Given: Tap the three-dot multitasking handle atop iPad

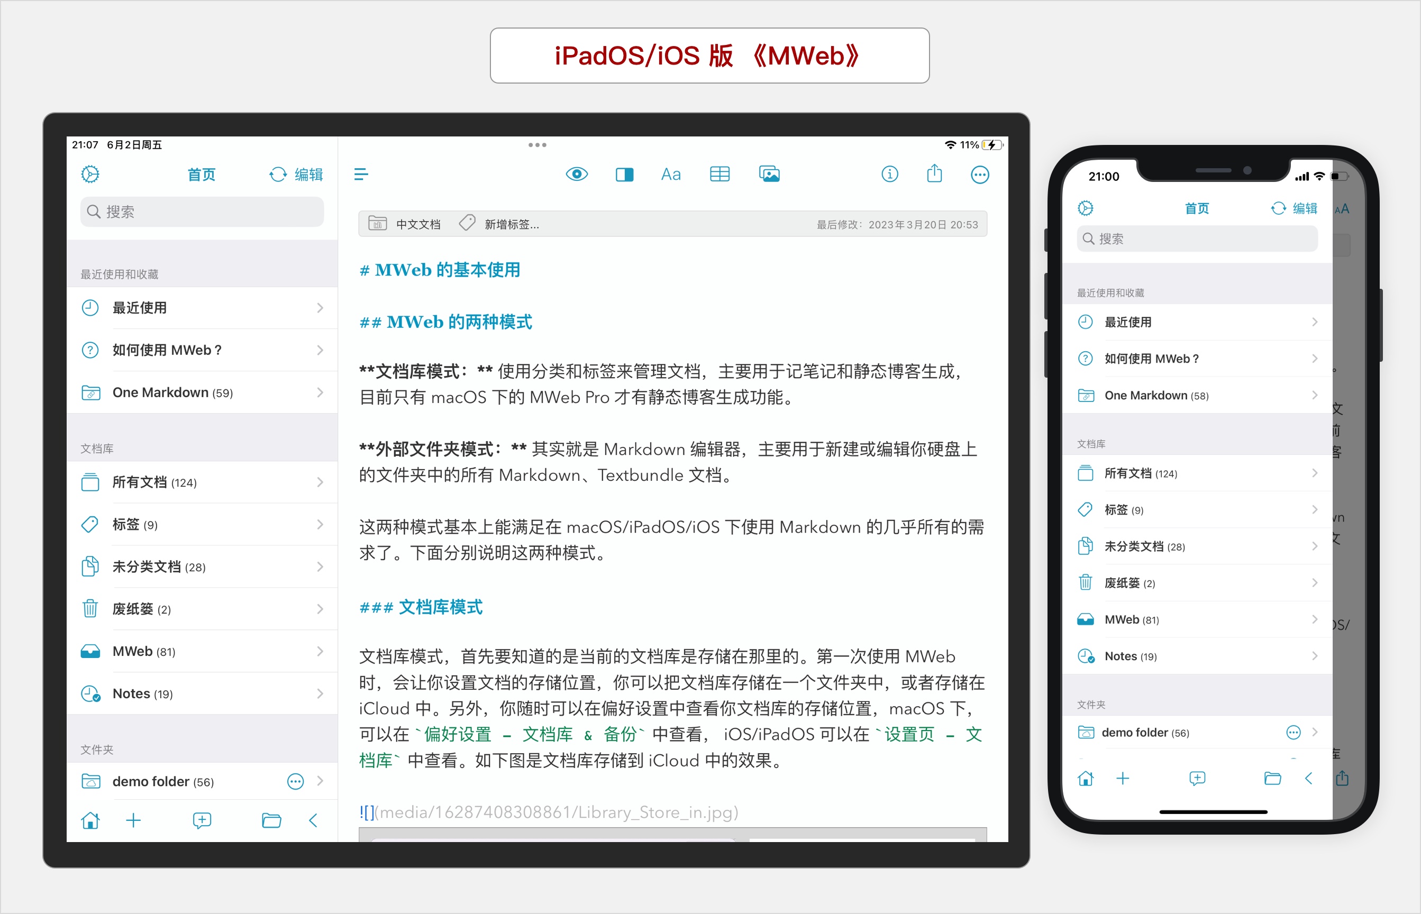Looking at the screenshot, I should [x=537, y=144].
